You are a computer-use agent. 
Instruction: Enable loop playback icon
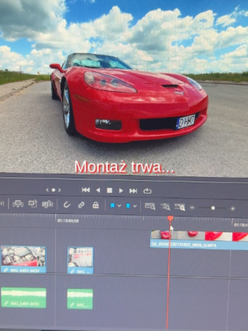pyautogui.click(x=147, y=191)
